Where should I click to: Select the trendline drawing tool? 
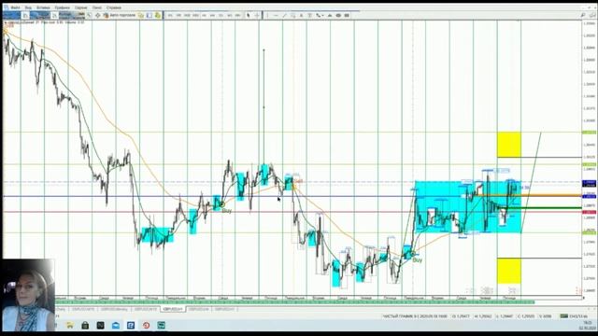[x=284, y=15]
